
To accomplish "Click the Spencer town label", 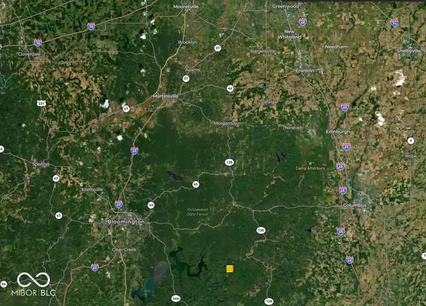I will [41, 164].
